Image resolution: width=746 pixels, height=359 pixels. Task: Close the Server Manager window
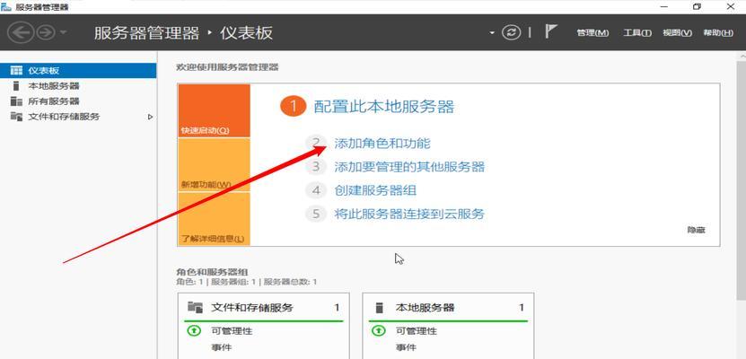point(732,6)
